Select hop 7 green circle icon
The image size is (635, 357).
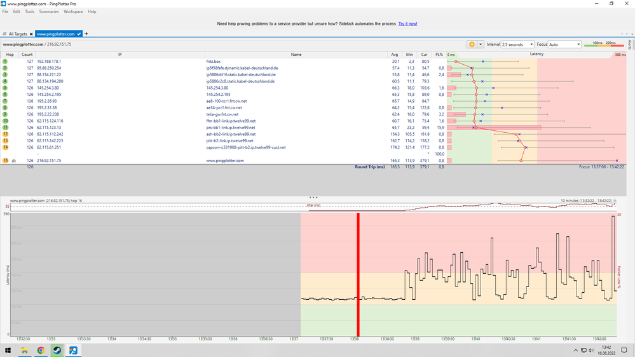(x=5, y=101)
